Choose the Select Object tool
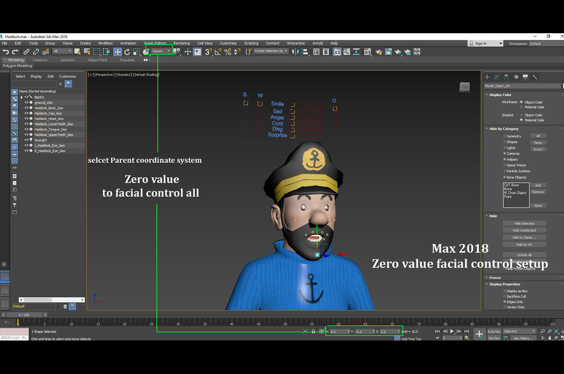The height and width of the screenshot is (374, 564). (x=78, y=52)
